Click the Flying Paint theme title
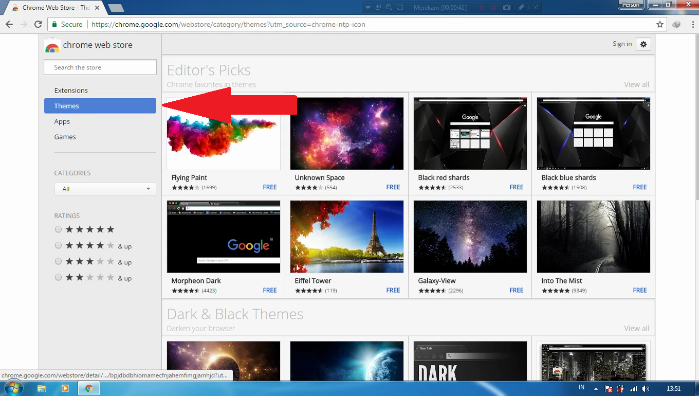Image resolution: width=699 pixels, height=396 pixels. [189, 178]
